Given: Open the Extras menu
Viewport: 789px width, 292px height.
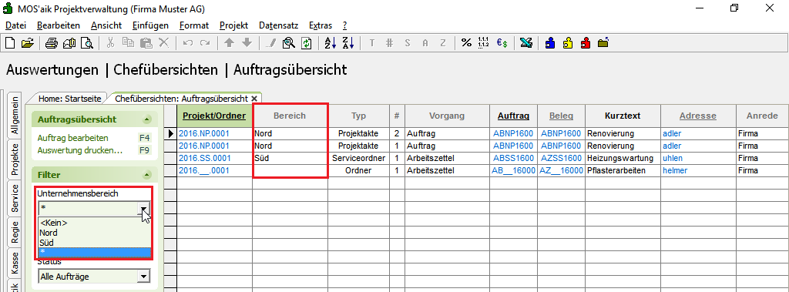Looking at the screenshot, I should click(321, 25).
